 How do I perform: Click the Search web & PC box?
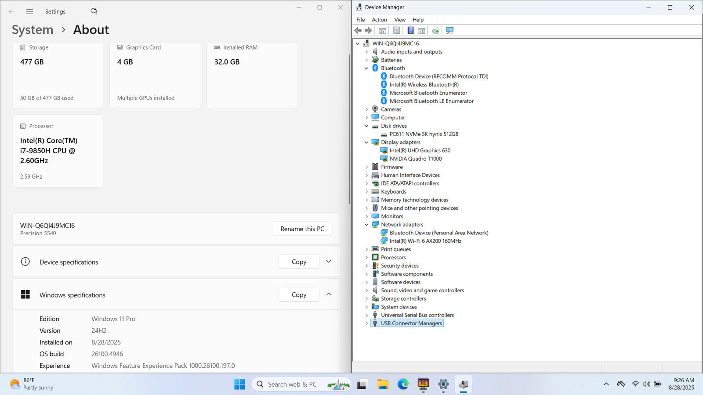click(x=301, y=384)
